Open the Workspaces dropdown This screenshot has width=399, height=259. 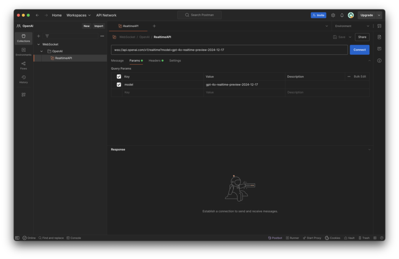click(x=78, y=15)
